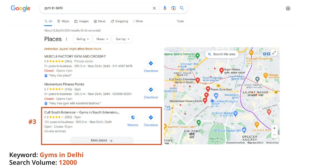Image resolution: width=320 pixels, height=168 pixels.
Task: Open search by image camera icon
Action: (173, 8)
